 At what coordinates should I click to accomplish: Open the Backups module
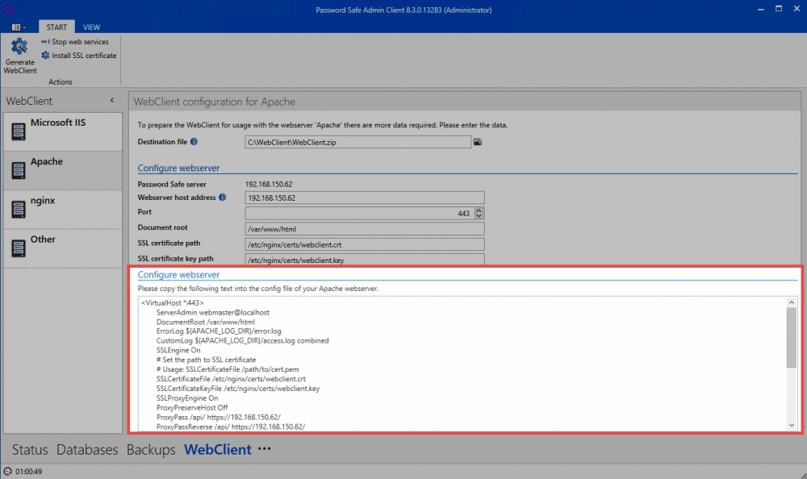tap(151, 450)
